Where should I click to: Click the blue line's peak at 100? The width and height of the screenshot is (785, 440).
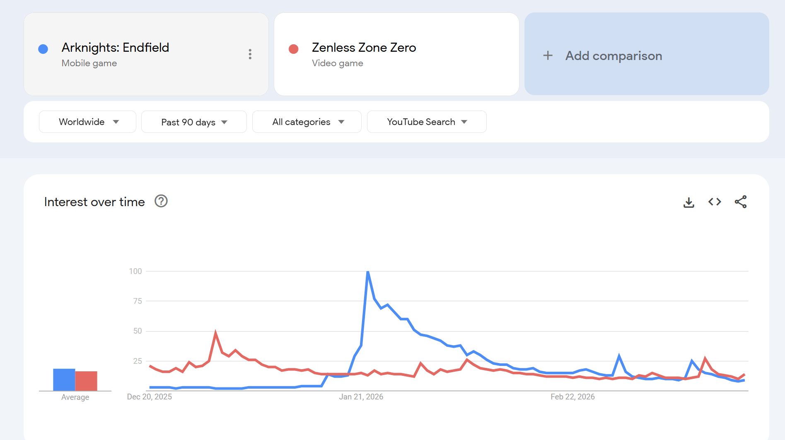click(x=368, y=272)
